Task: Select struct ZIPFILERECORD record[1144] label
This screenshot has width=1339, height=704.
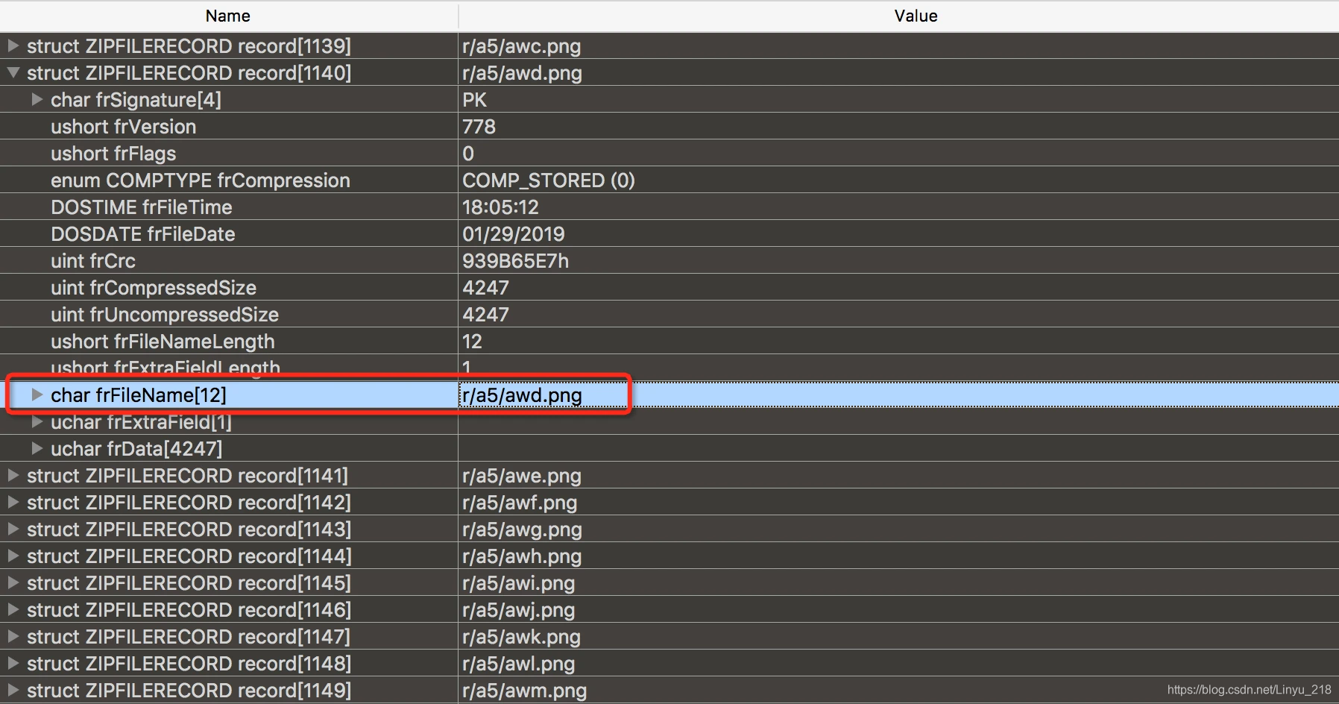Action: click(189, 556)
